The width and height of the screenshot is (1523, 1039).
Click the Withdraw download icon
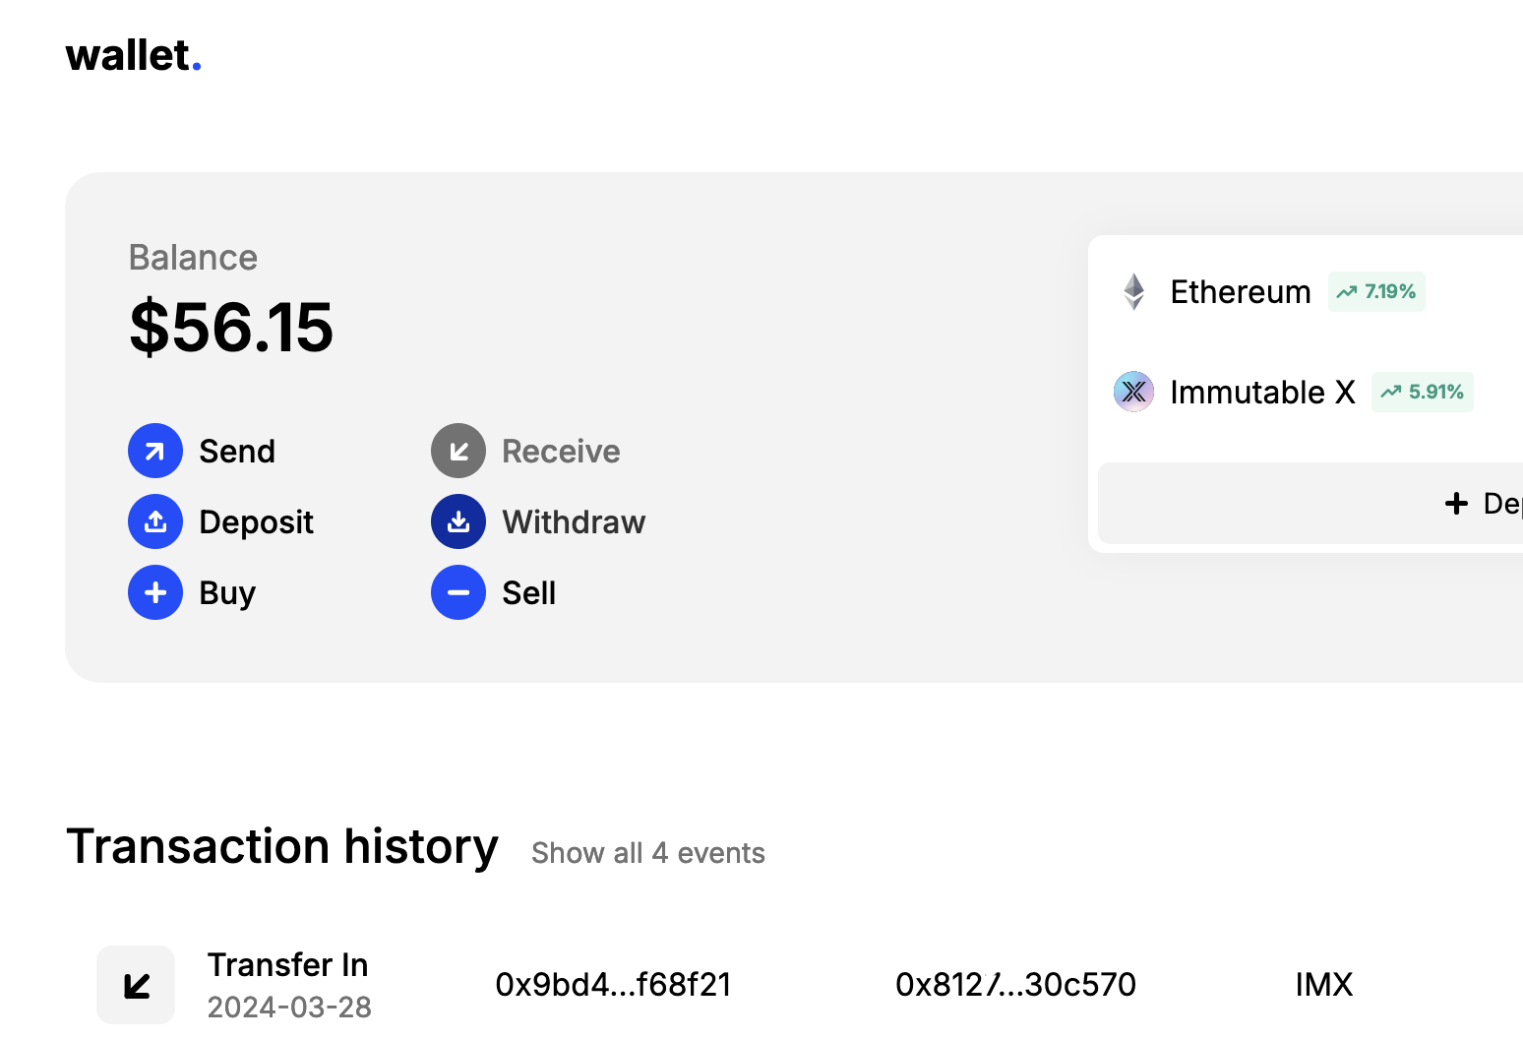pyautogui.click(x=458, y=521)
